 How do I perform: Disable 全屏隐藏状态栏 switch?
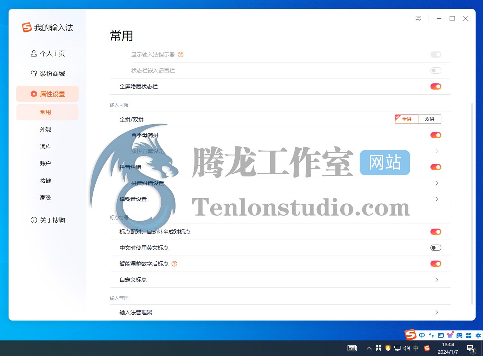[436, 86]
